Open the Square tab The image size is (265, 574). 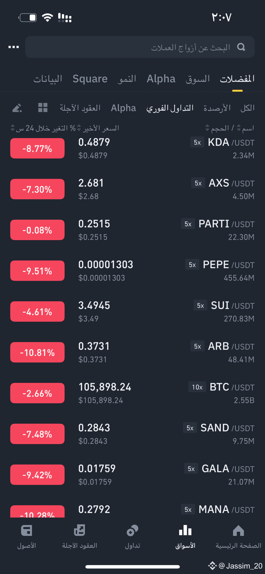90,79
